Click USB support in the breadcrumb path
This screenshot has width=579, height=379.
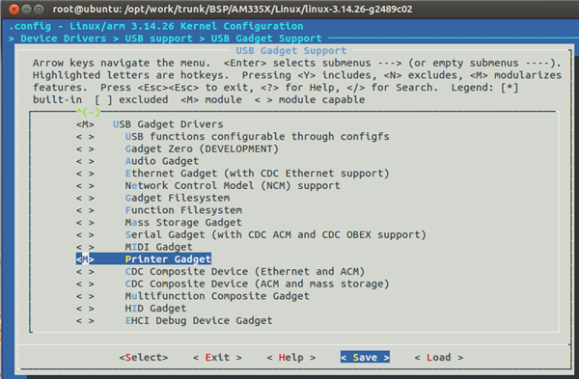click(159, 39)
